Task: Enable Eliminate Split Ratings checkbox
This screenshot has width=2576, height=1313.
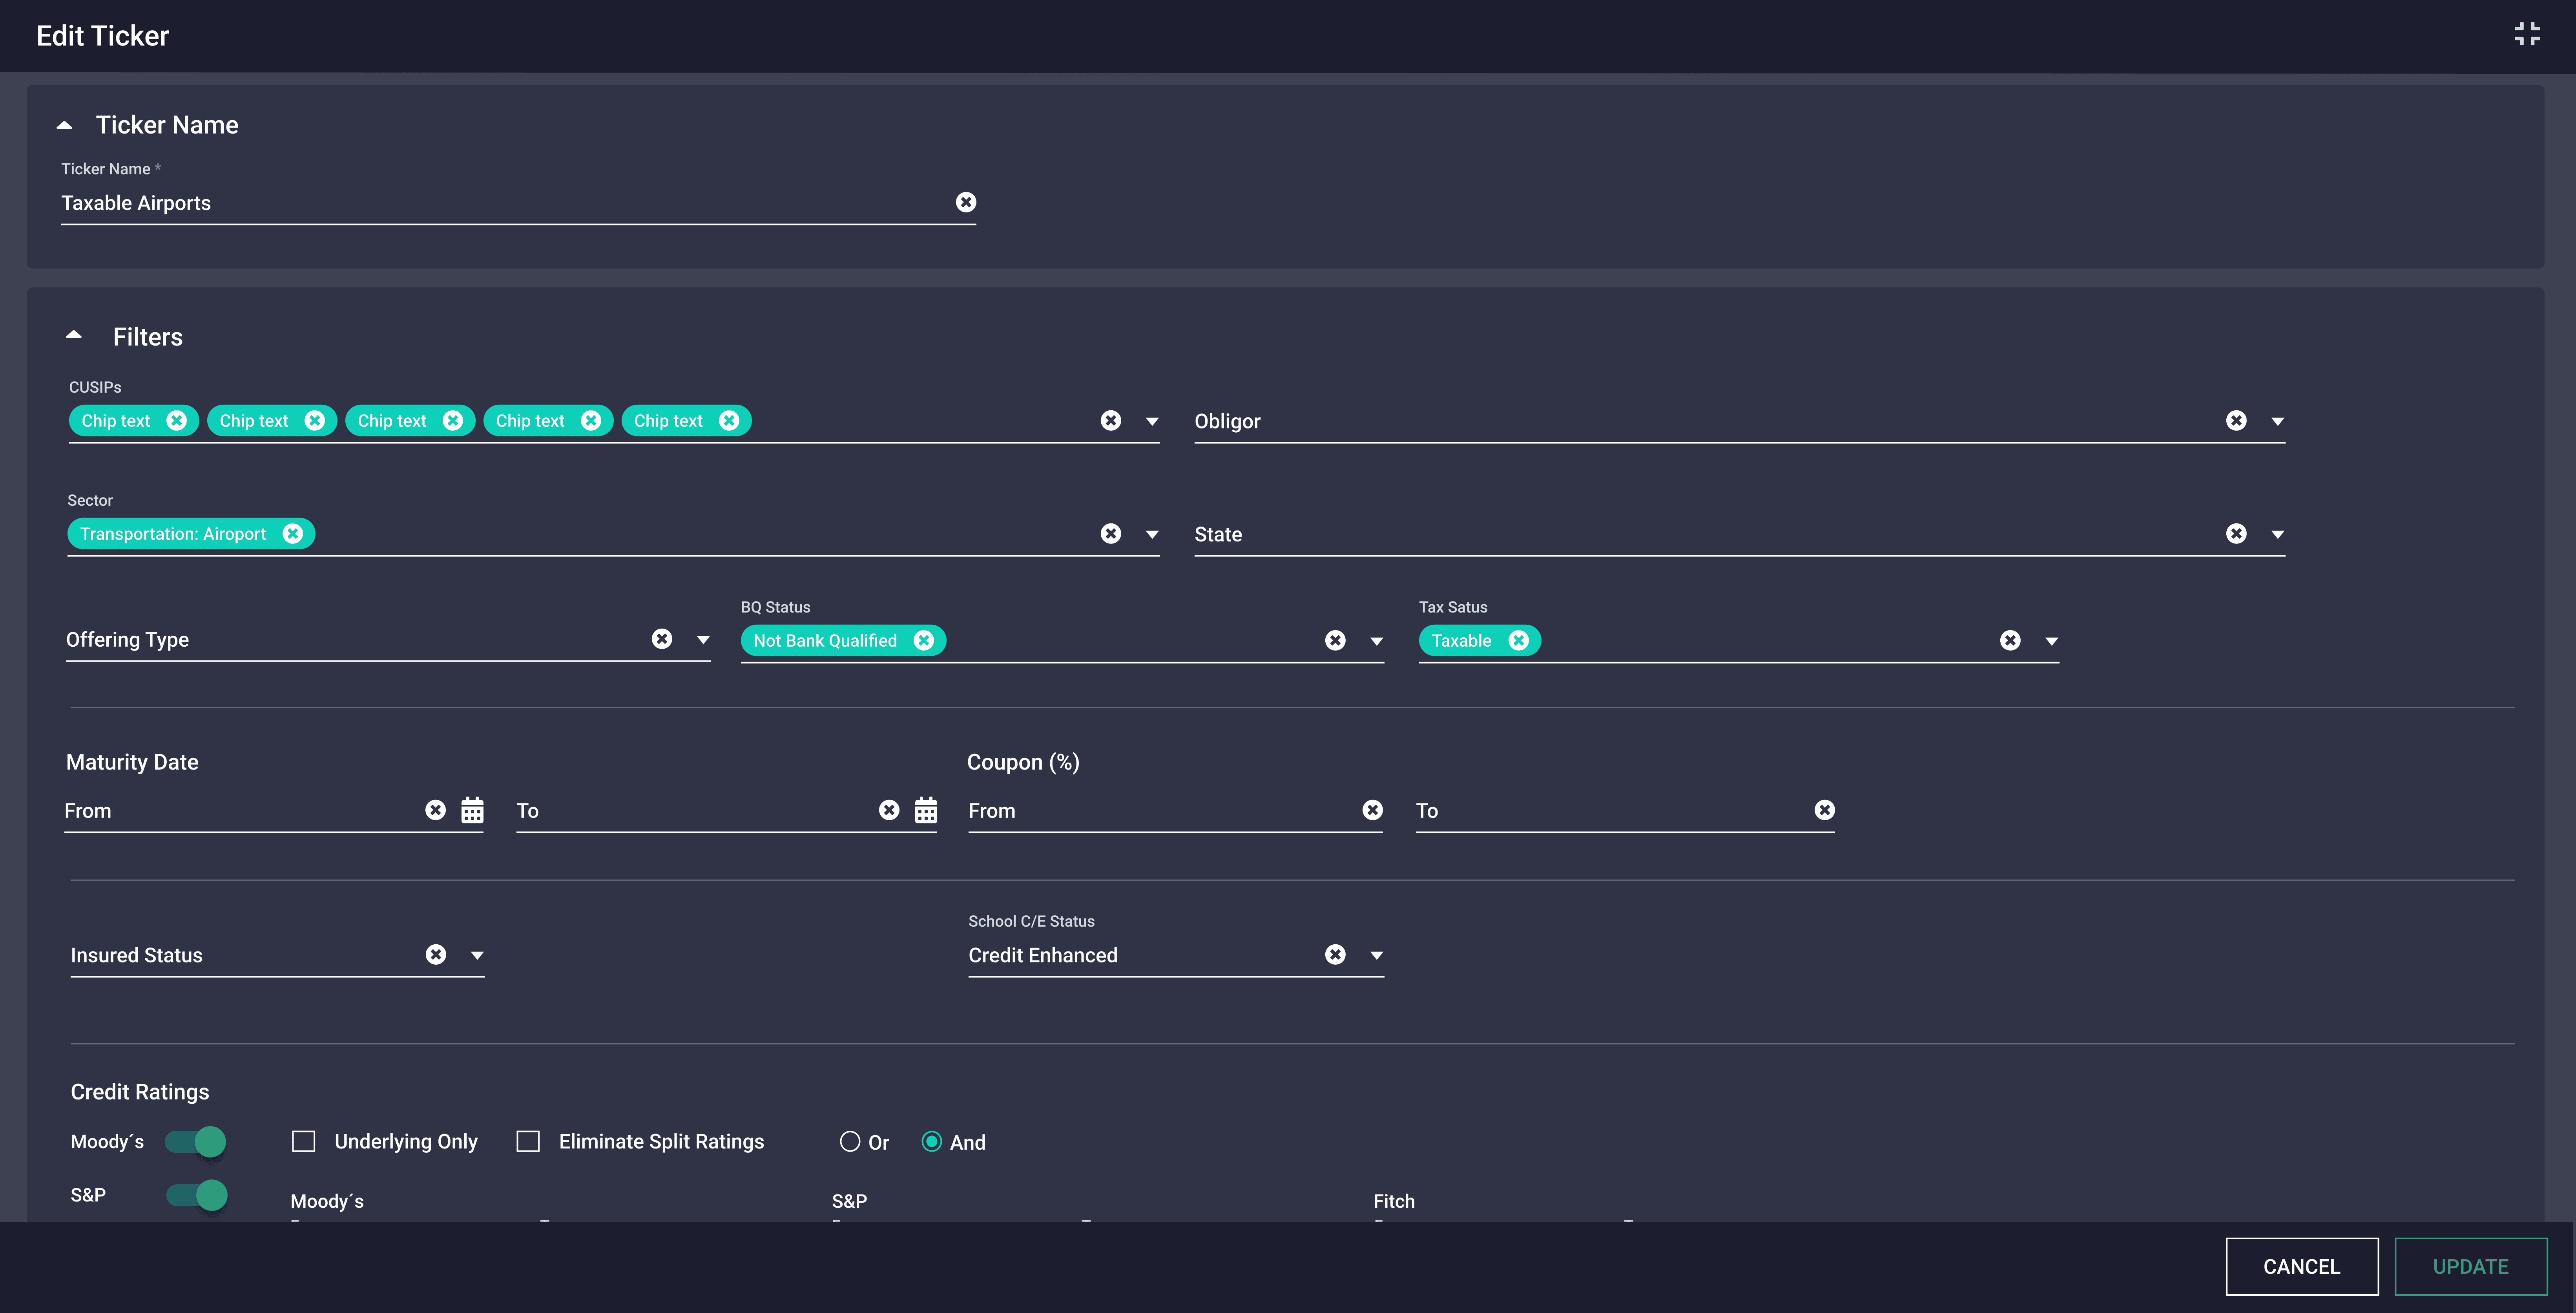Action: (x=528, y=1141)
